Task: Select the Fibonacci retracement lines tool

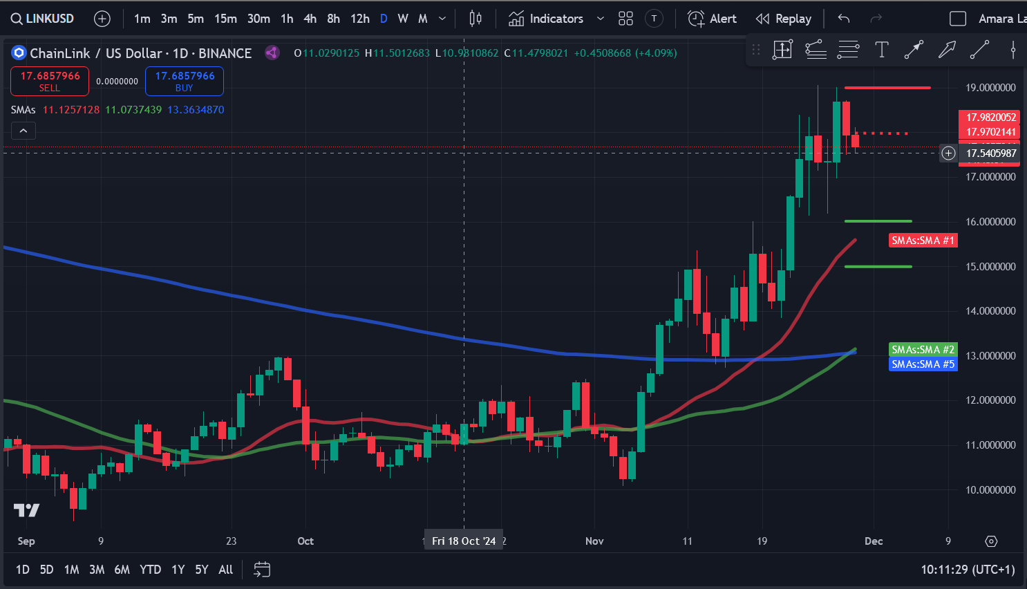Action: [x=848, y=49]
